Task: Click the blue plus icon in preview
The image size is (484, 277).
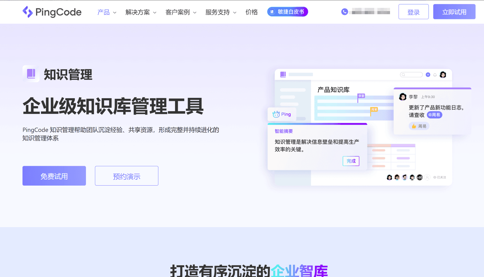Action: [428, 75]
